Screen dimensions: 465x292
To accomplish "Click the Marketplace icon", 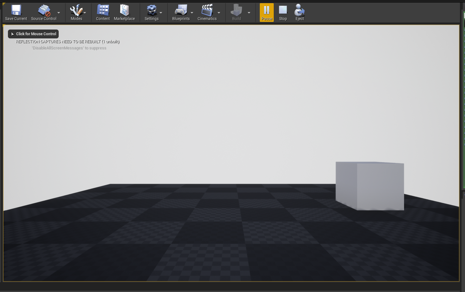I will click(124, 10).
